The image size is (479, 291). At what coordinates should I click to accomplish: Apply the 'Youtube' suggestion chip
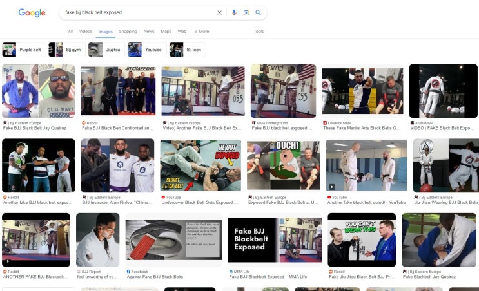tap(146, 50)
